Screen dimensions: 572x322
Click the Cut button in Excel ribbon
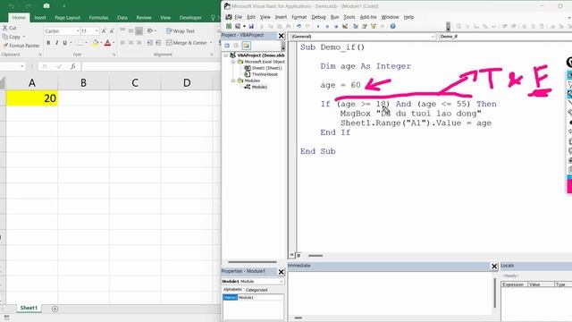click(x=10, y=28)
